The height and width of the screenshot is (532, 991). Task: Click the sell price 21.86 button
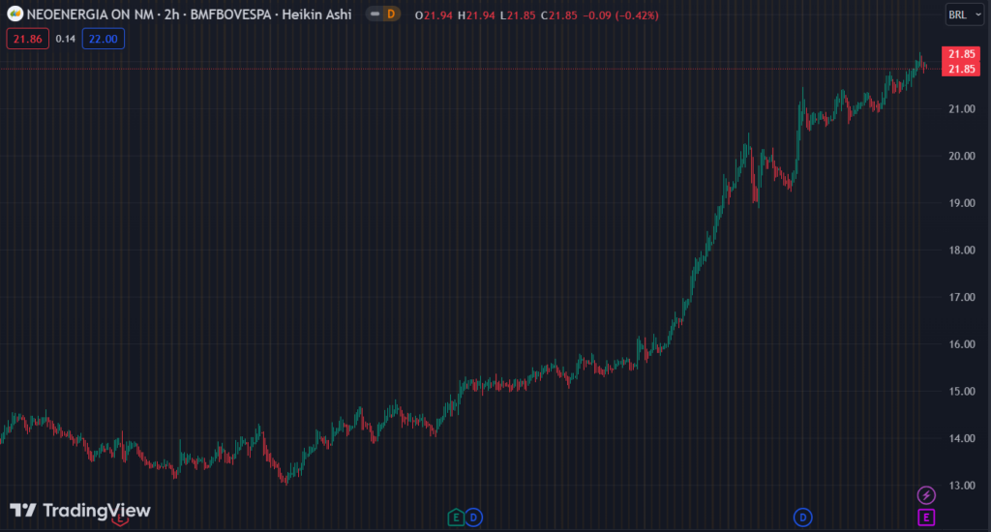[28, 39]
